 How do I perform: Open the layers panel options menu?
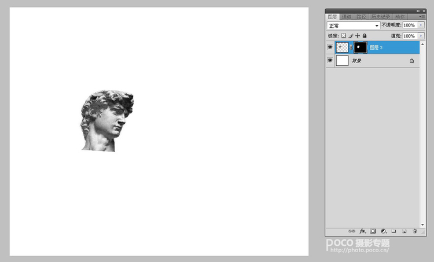click(x=422, y=17)
